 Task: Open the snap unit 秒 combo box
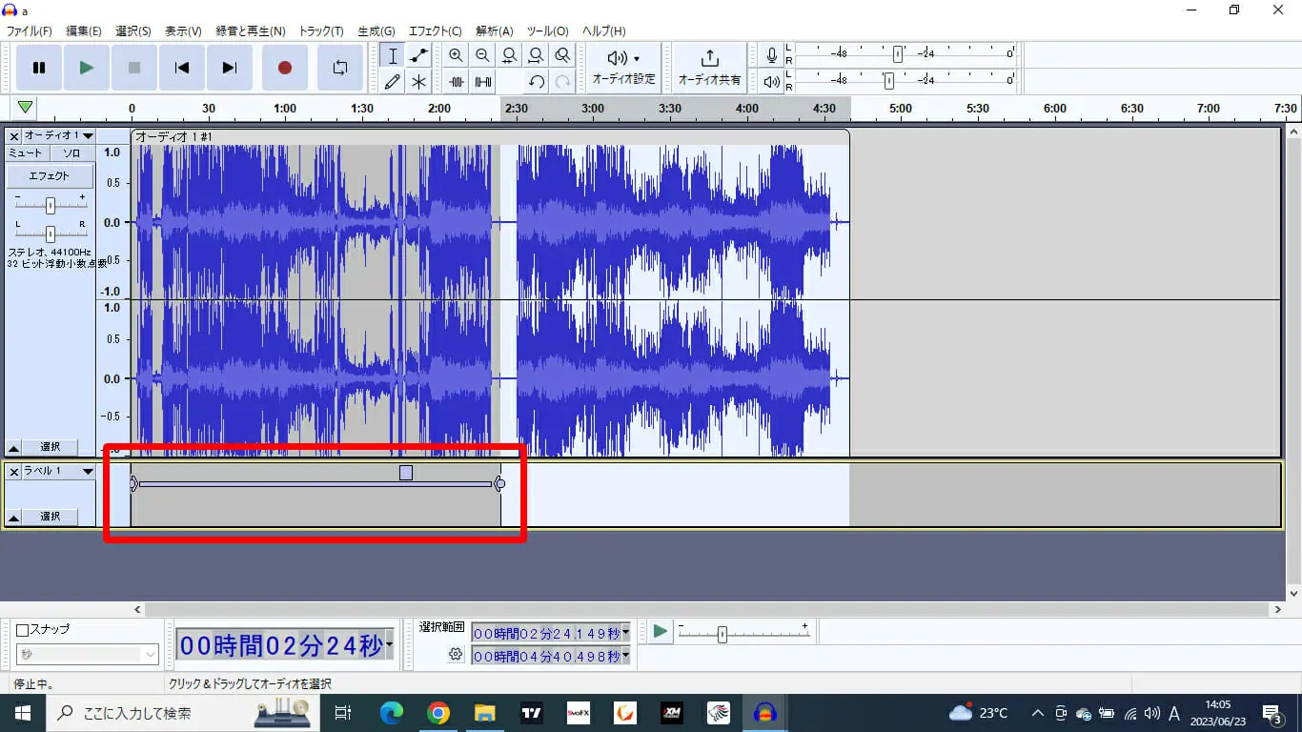pos(87,654)
